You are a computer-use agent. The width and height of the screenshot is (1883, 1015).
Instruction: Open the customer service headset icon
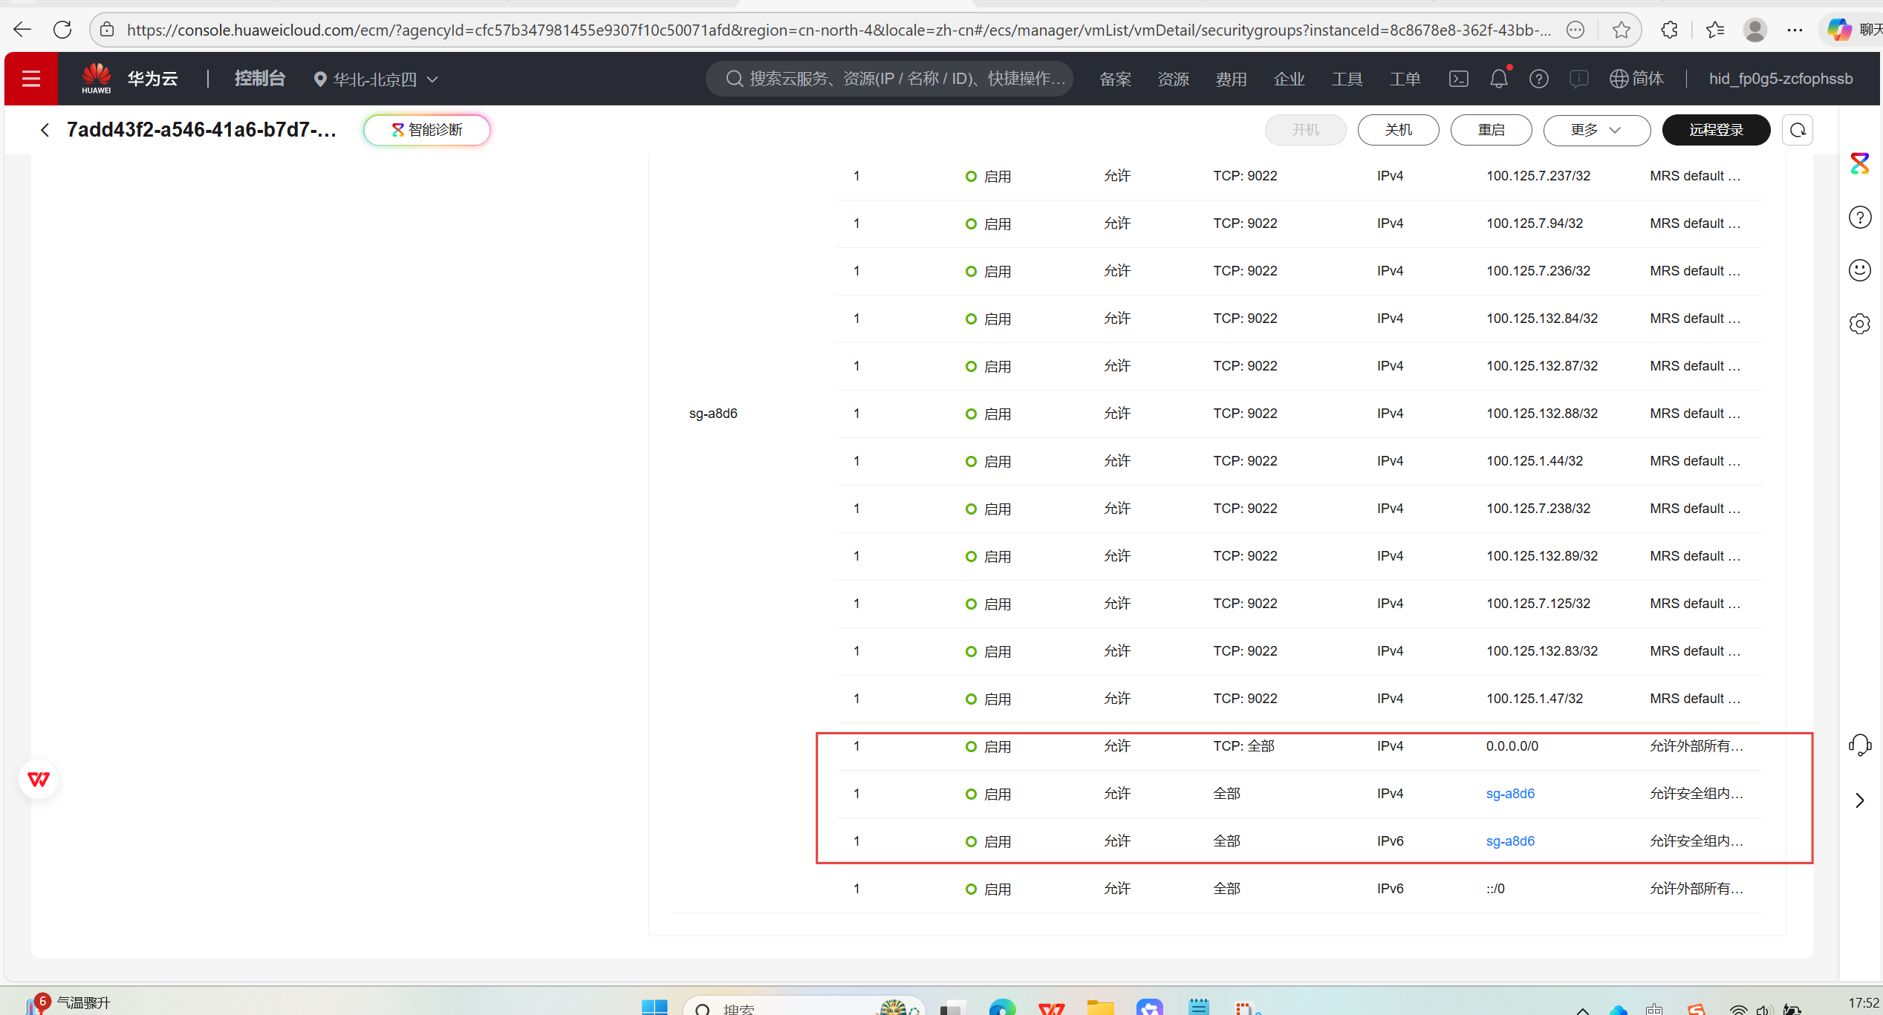[x=1859, y=745]
